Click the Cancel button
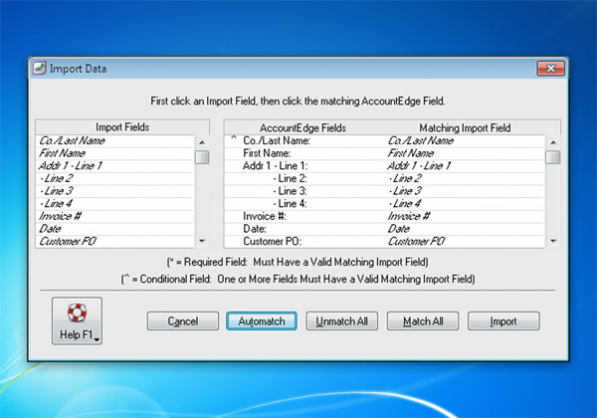 pyautogui.click(x=183, y=320)
